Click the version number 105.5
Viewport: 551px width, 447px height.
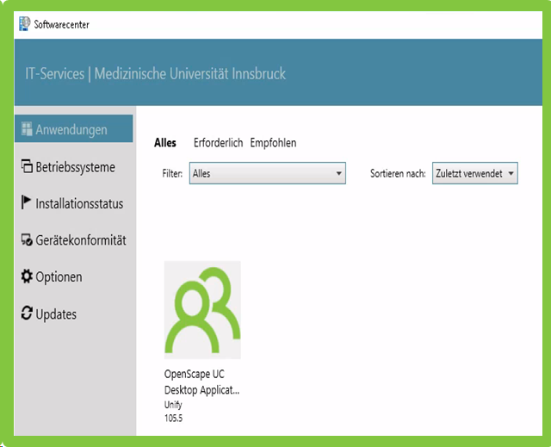click(173, 419)
